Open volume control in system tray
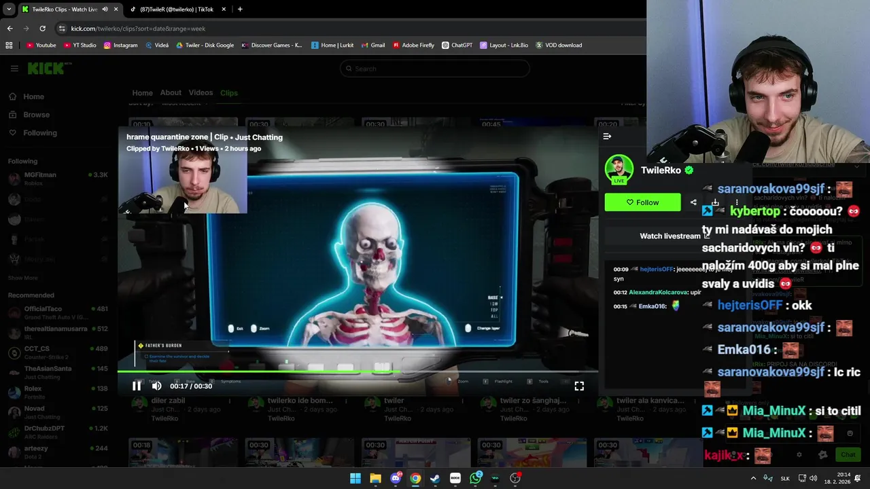Image resolution: width=870 pixels, height=489 pixels. tap(813, 478)
